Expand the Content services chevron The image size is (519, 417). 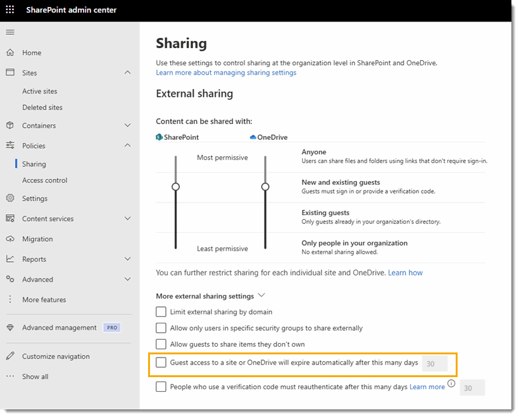[x=127, y=218]
